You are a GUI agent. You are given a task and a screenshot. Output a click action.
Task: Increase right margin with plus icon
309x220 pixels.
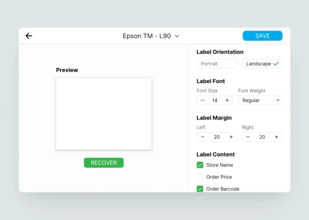click(277, 137)
